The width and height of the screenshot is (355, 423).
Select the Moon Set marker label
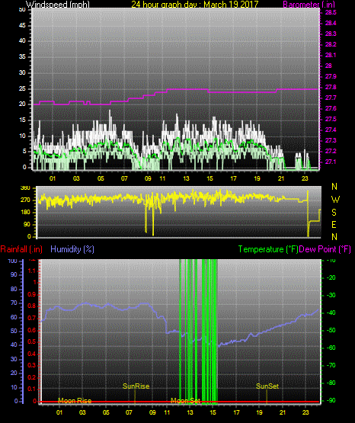click(x=185, y=401)
